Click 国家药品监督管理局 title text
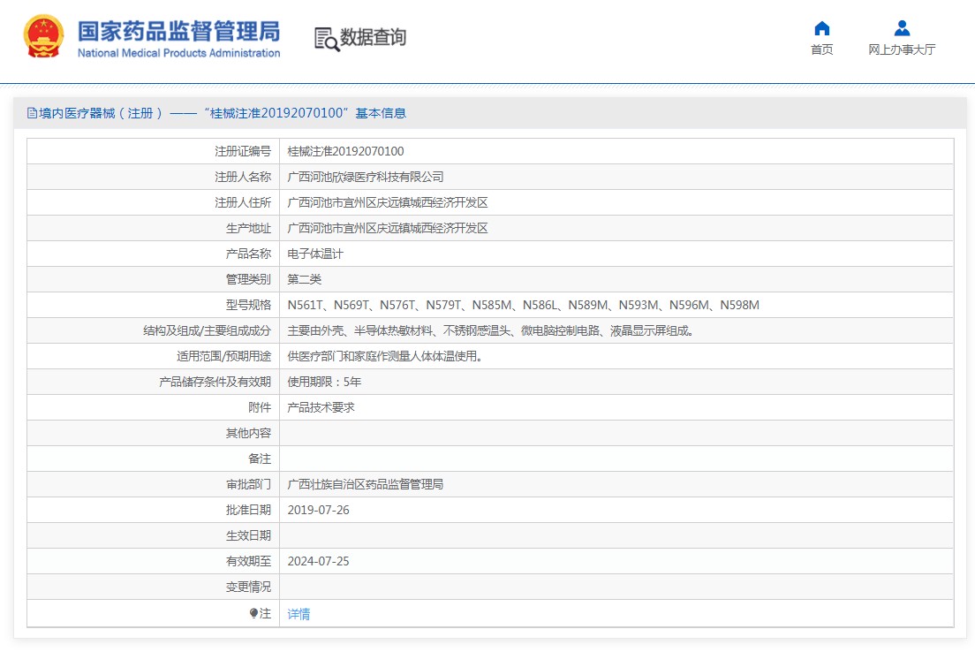The width and height of the screenshot is (975, 652). [x=178, y=31]
